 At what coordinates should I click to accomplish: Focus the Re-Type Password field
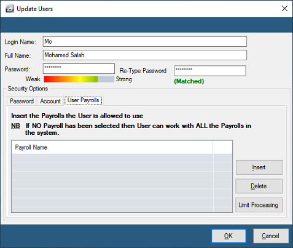click(x=210, y=71)
